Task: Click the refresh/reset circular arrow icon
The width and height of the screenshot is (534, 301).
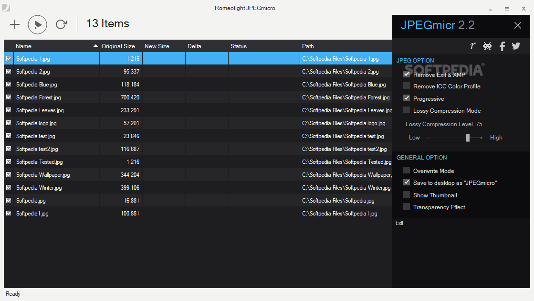Action: [x=61, y=24]
